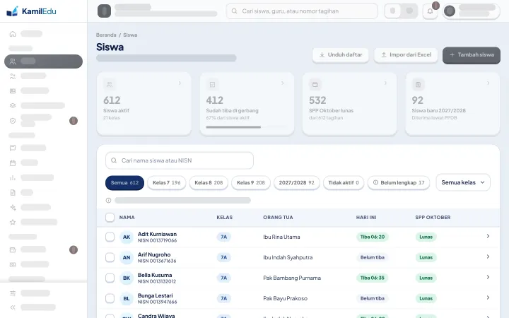The height and width of the screenshot is (318, 509).
Task: Open the bar chart sidebar icon
Action: [13, 178]
